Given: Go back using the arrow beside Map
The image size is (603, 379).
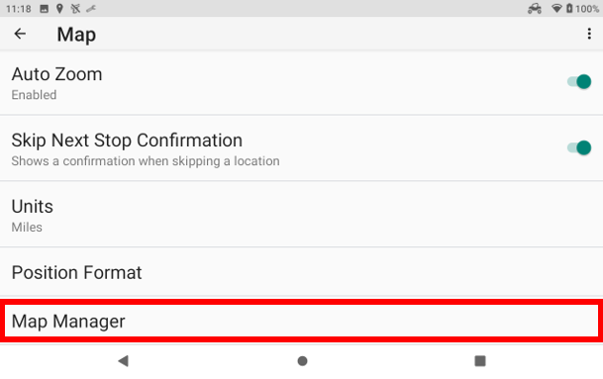Looking at the screenshot, I should click(x=20, y=34).
